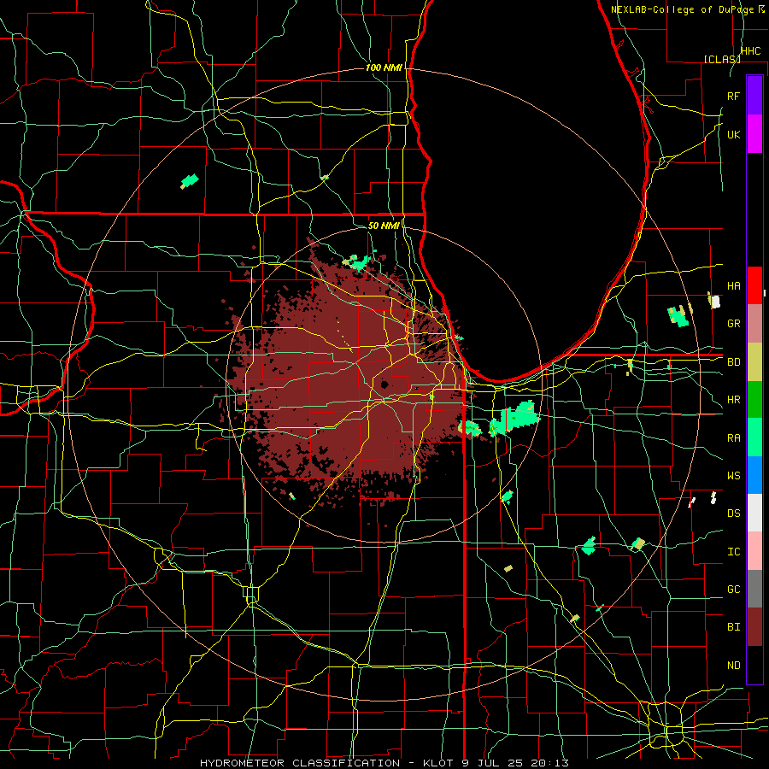Click the UK magenta legend swatch
This screenshot has width=769, height=769.
[x=754, y=134]
